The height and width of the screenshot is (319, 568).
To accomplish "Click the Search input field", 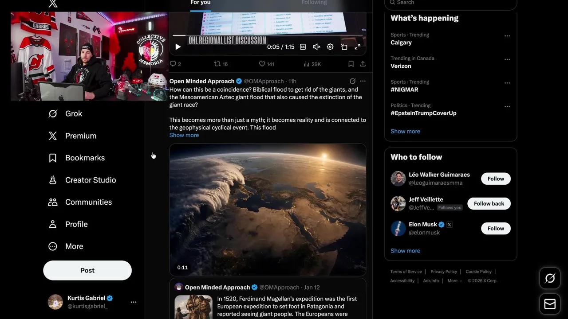I will click(450, 3).
